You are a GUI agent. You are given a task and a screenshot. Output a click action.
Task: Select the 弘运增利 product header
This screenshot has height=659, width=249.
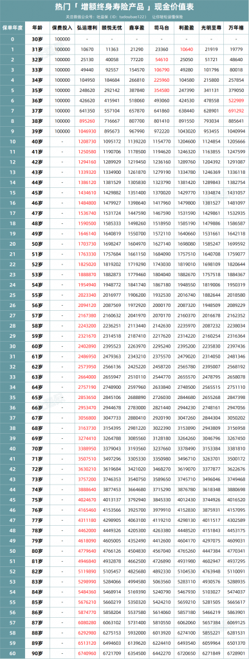[87, 28]
